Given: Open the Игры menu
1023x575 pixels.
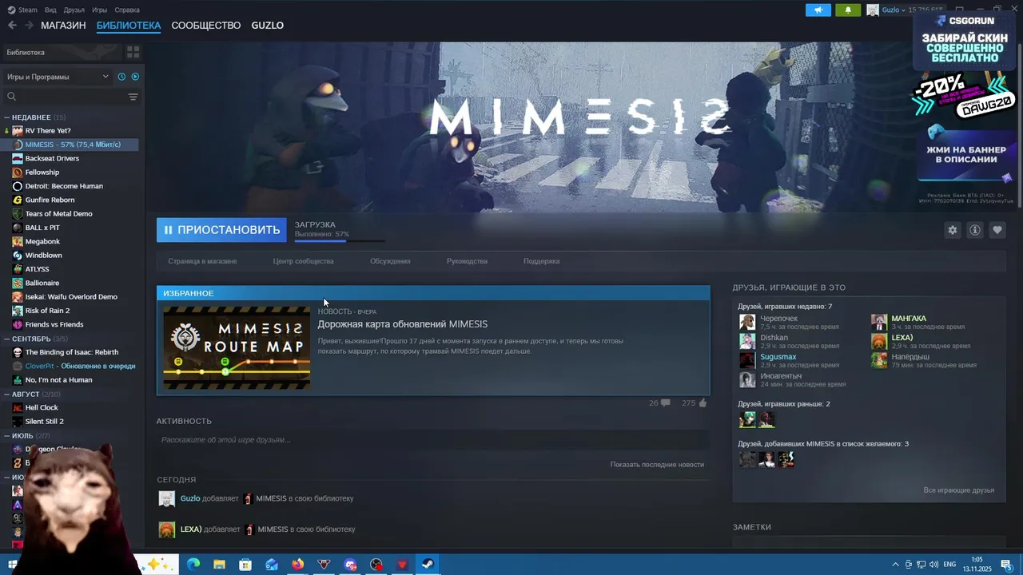Looking at the screenshot, I should (99, 10).
